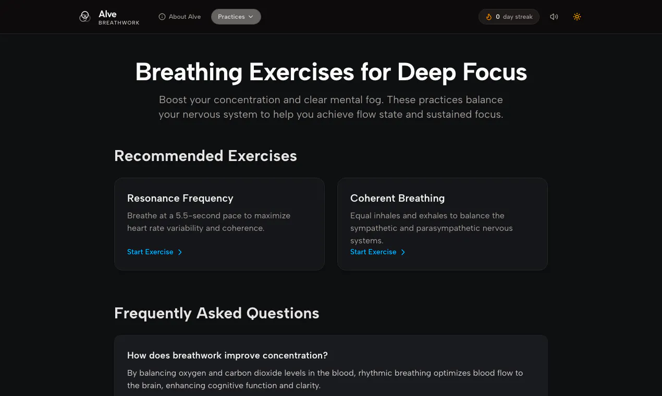Click the chevron arrow on Practices button
This screenshot has width=662, height=396.
coord(251,17)
